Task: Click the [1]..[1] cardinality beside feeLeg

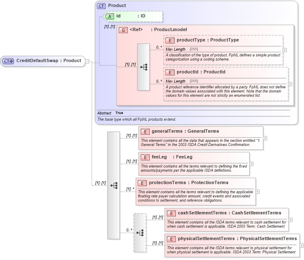Action: [x=131, y=161]
